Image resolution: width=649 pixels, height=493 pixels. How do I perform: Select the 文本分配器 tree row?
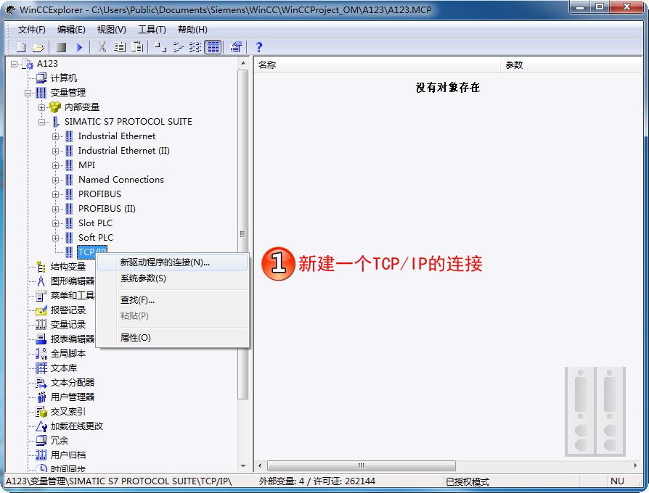tap(73, 383)
